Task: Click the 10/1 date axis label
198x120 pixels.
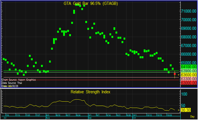Action: (x=135, y=115)
